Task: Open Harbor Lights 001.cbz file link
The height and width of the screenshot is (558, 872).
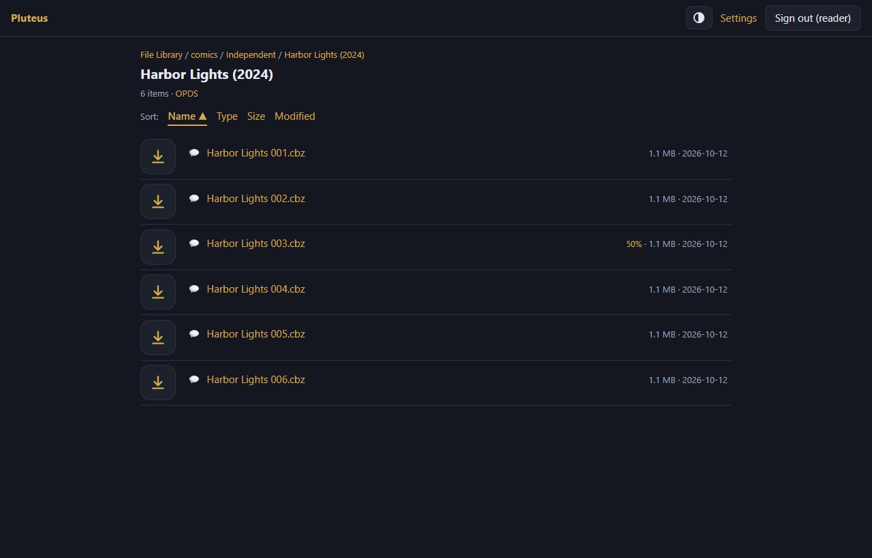Action: pyautogui.click(x=256, y=153)
